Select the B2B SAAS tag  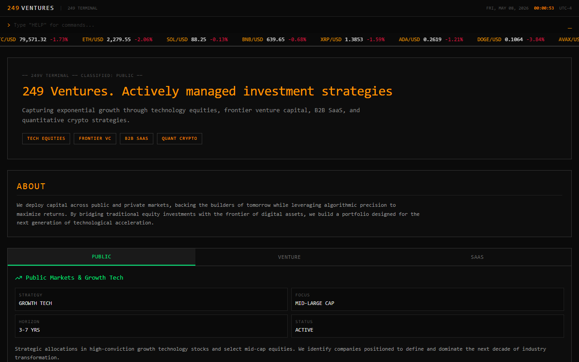click(137, 138)
